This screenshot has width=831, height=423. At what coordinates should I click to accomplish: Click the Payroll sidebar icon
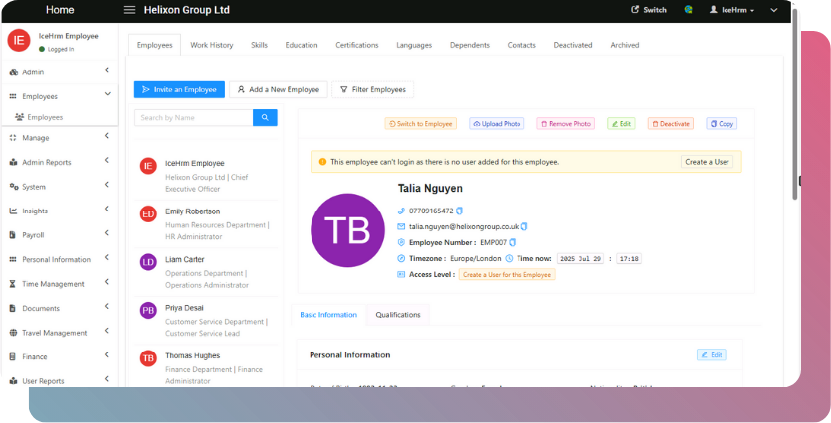(x=13, y=235)
